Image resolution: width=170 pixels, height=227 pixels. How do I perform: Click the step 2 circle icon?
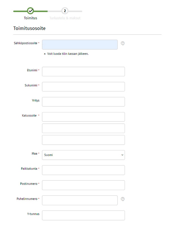[x=65, y=11]
